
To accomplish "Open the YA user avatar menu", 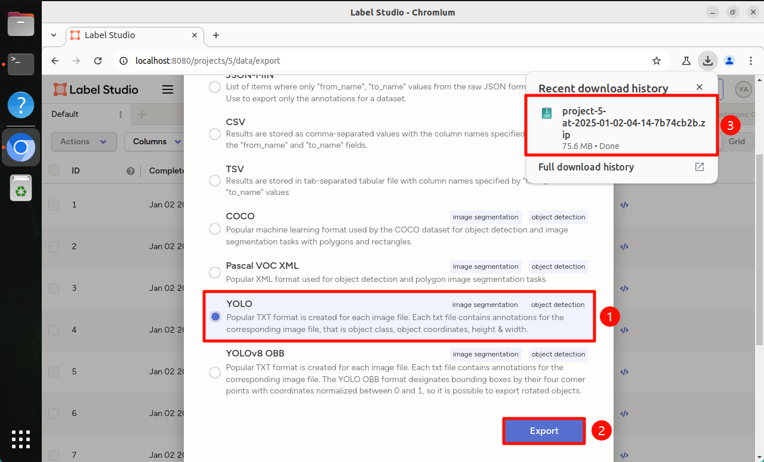I will tap(743, 89).
